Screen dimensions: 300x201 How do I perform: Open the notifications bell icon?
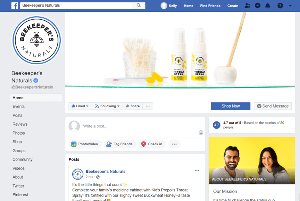click(x=268, y=6)
